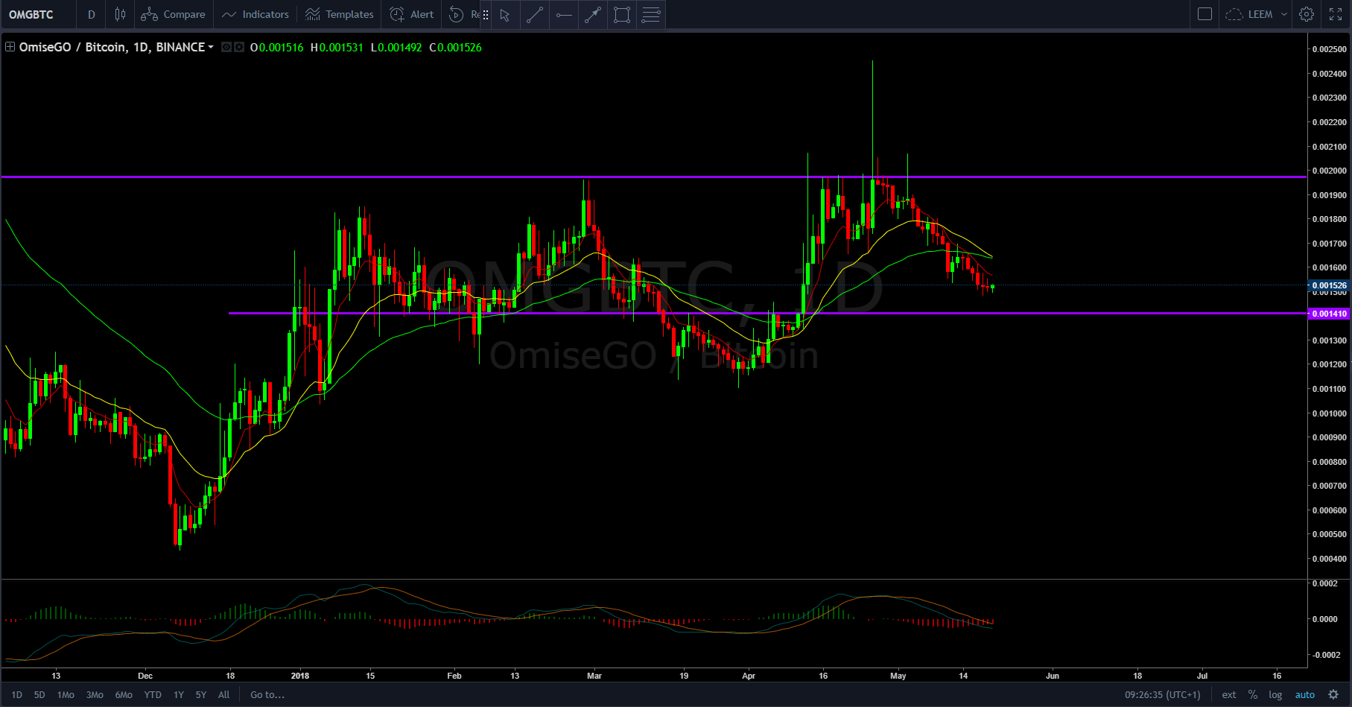The width and height of the screenshot is (1352, 707).
Task: Click the close price value 0.001526
Action: (x=459, y=47)
